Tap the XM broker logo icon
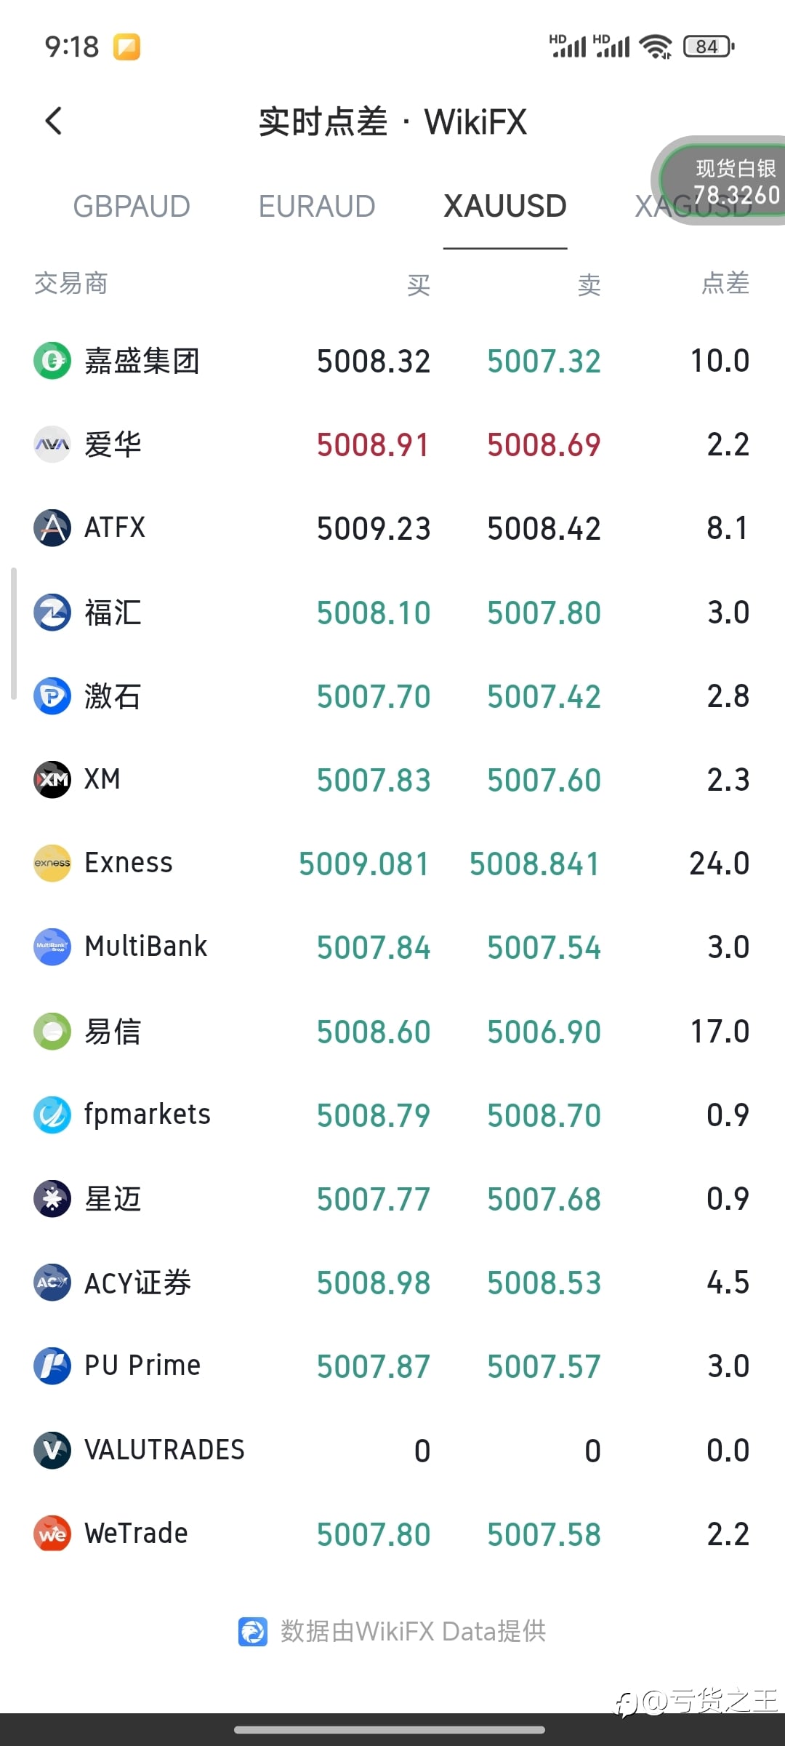 point(52,780)
